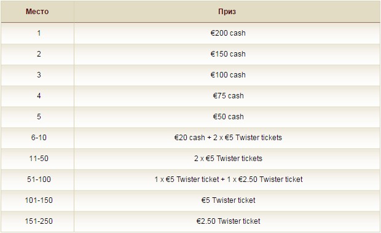Image resolution: width=381 pixels, height=233 pixels.
Task: Select the €20 cash + 2 x €5 Twister tickets cell
Action: [x=227, y=138]
